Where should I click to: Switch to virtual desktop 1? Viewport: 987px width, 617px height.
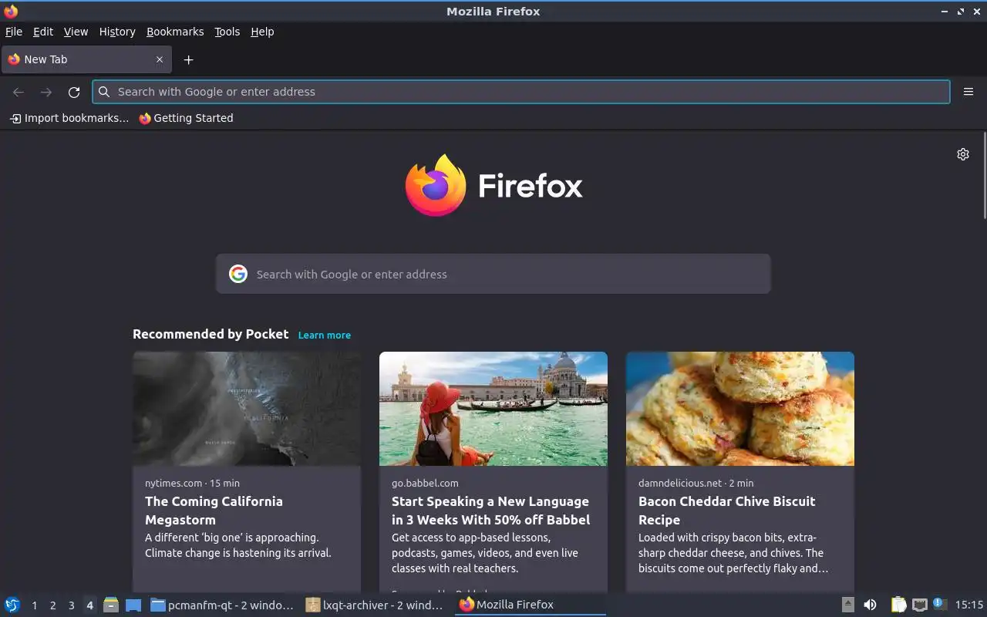click(x=35, y=605)
